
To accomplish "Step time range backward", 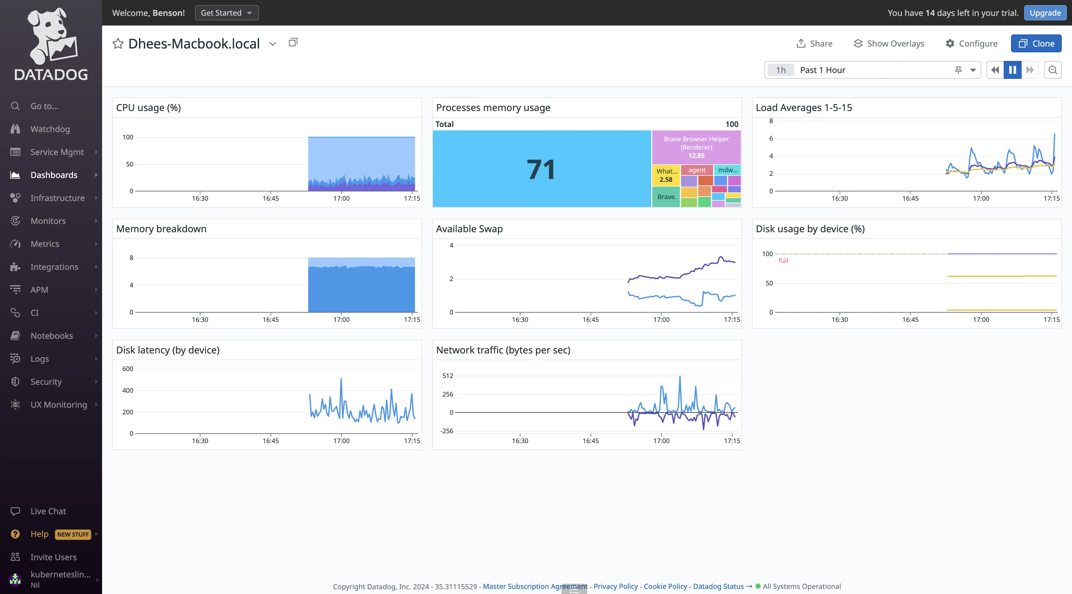I will pyautogui.click(x=995, y=70).
